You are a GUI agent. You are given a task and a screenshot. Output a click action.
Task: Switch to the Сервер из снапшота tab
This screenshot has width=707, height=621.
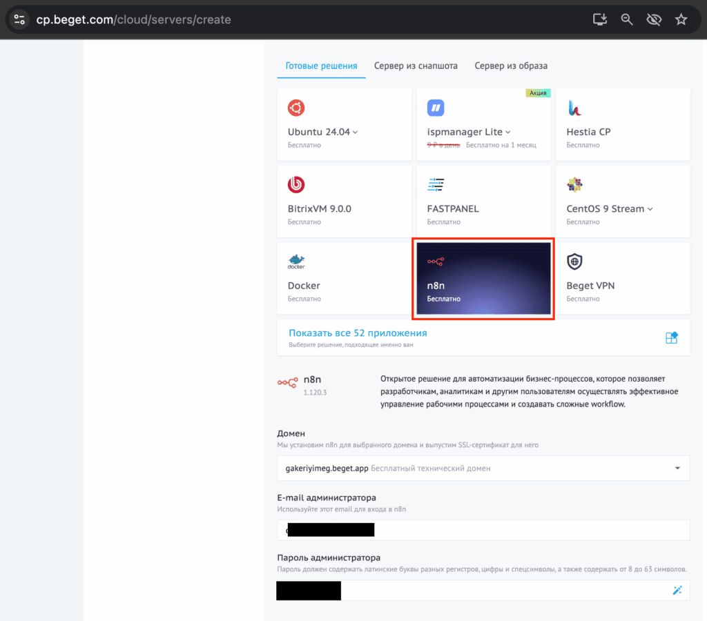[416, 66]
